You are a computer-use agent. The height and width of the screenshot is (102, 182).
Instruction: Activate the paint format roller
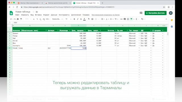[21, 19]
